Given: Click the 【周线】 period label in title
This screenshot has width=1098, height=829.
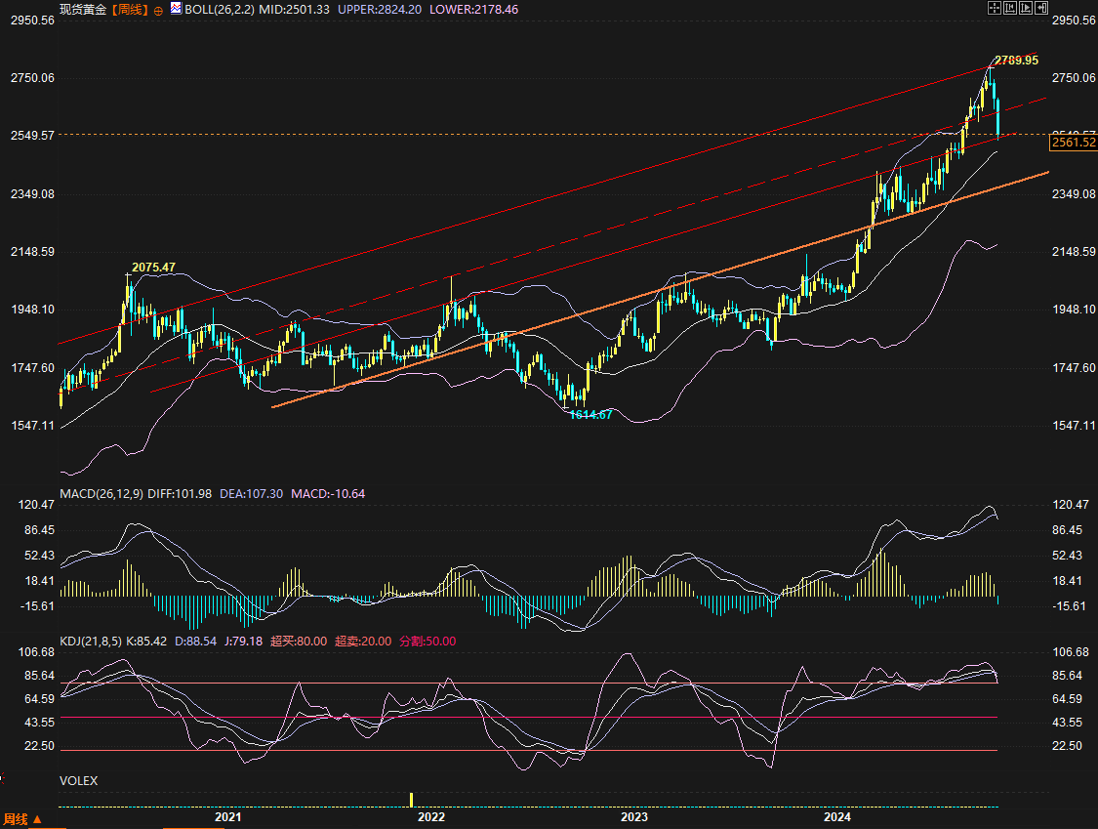Looking at the screenshot, I should pos(130,10).
